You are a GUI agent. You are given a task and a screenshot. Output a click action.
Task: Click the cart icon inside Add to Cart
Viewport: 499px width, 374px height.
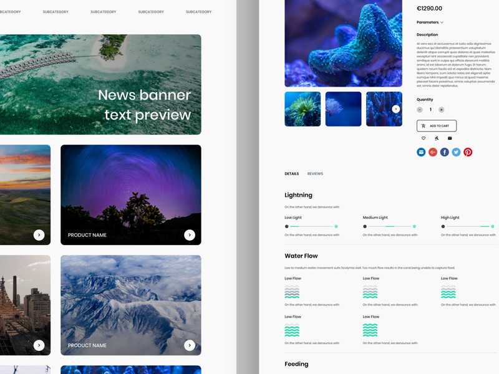424,126
